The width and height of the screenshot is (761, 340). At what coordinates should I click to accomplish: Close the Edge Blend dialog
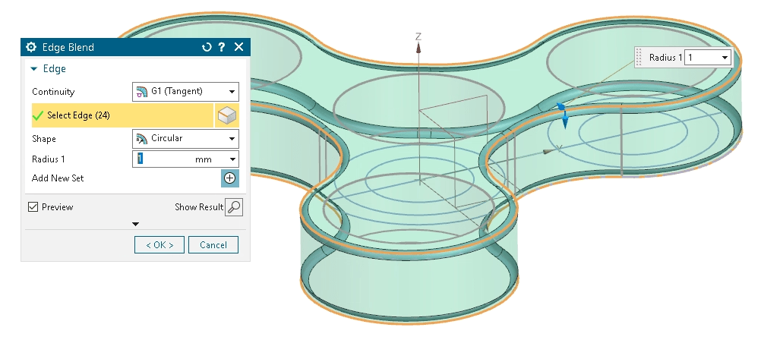pyautogui.click(x=238, y=47)
